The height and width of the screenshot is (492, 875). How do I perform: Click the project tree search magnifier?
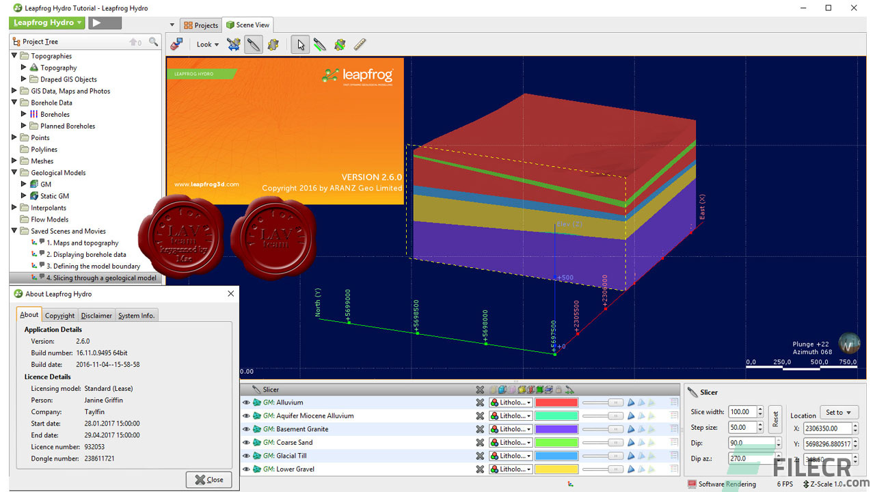[x=153, y=42]
